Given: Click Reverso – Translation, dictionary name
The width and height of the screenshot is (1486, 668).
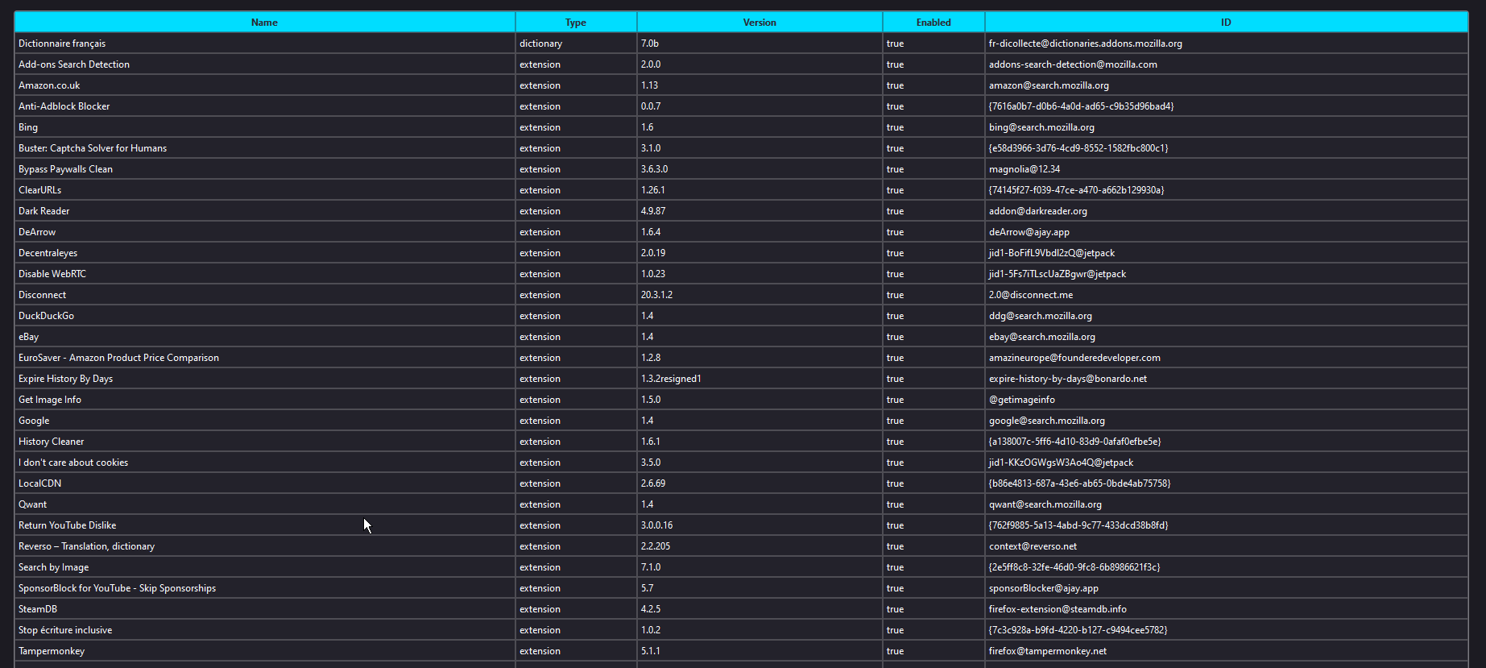Looking at the screenshot, I should coord(264,546).
